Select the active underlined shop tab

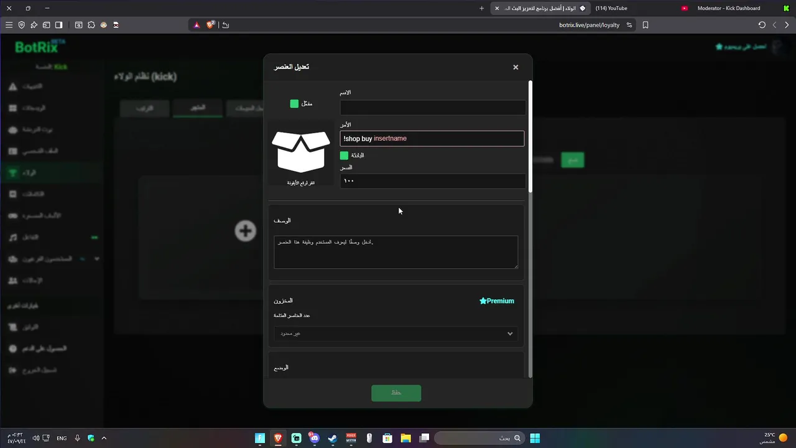[198, 108]
